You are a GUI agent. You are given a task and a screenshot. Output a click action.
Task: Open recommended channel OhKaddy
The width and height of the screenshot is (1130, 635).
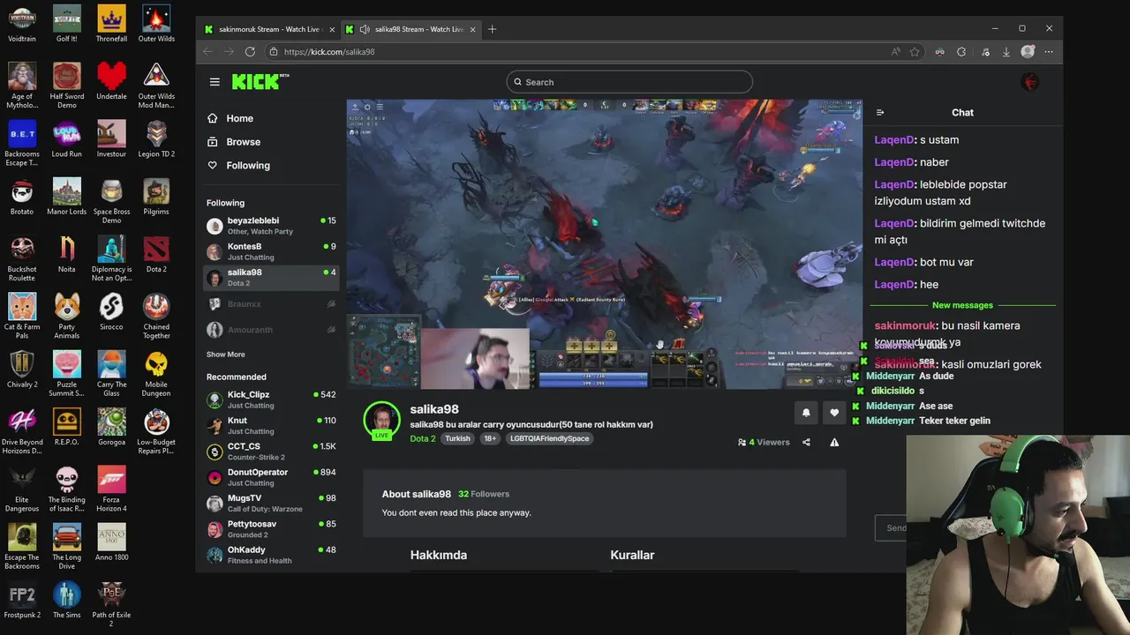[271, 555]
